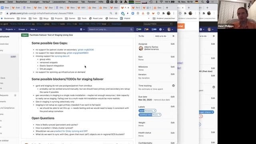Screen dimensions: 256x144
Task: Edit the Weight field
Action: click(x=172, y=123)
